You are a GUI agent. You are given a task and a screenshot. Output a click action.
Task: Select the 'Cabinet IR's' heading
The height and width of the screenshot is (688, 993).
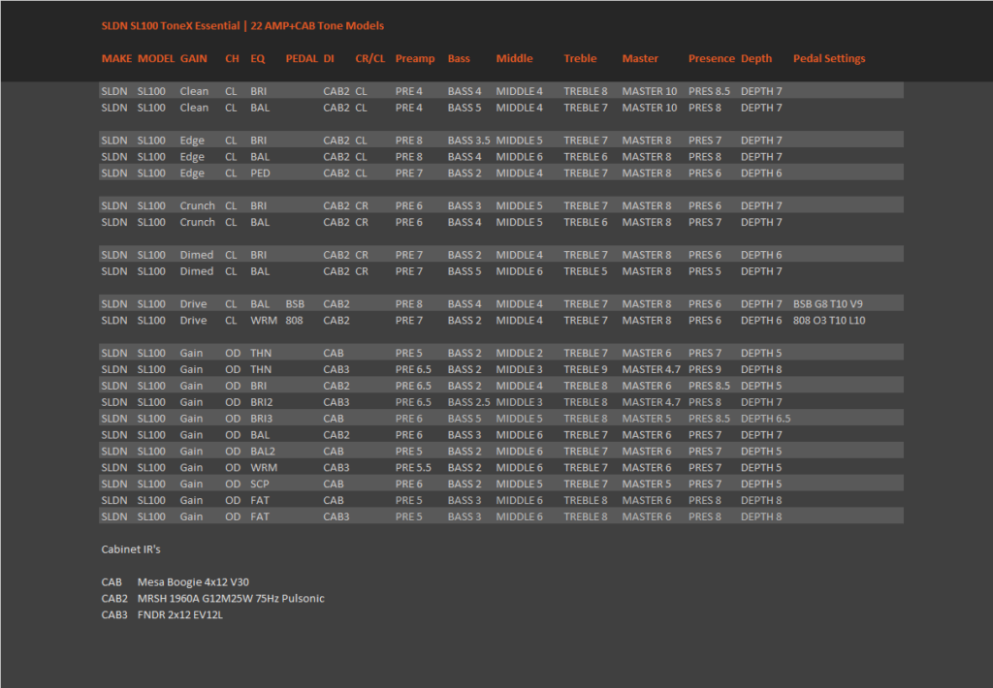point(131,550)
